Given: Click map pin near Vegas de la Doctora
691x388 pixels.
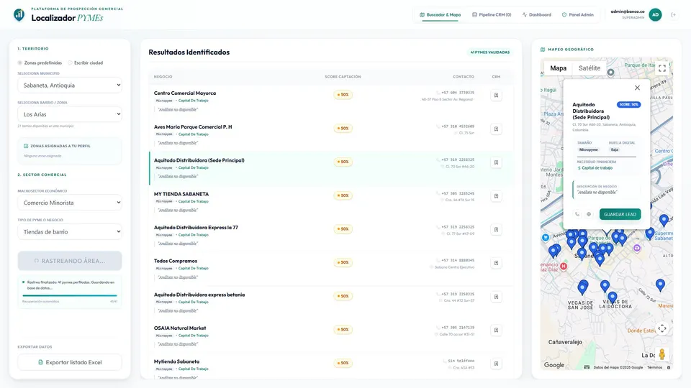Looking at the screenshot, I should [613, 297].
